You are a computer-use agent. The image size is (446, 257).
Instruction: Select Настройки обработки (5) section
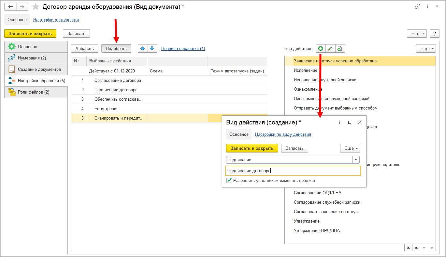click(36, 81)
